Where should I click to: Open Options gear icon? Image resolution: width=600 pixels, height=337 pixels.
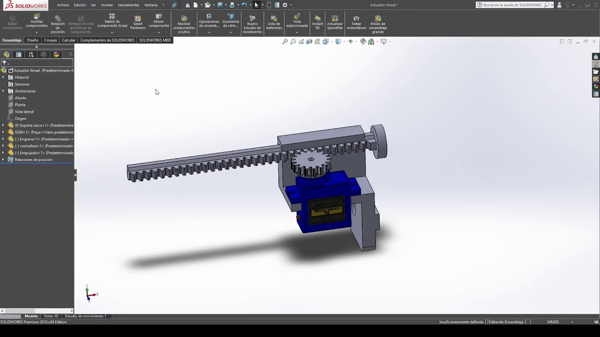click(x=285, y=5)
